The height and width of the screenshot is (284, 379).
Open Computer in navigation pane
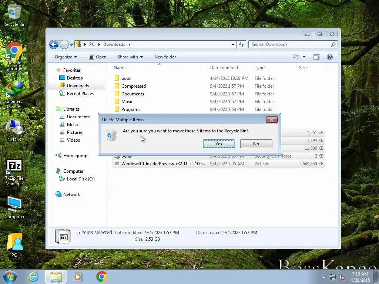coord(69,171)
